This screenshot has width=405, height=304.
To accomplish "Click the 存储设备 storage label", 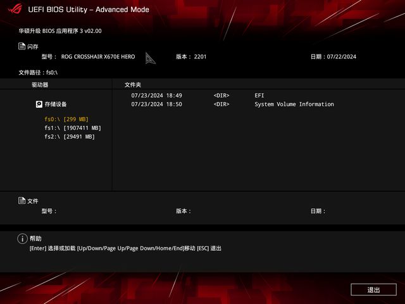I will pos(56,104).
